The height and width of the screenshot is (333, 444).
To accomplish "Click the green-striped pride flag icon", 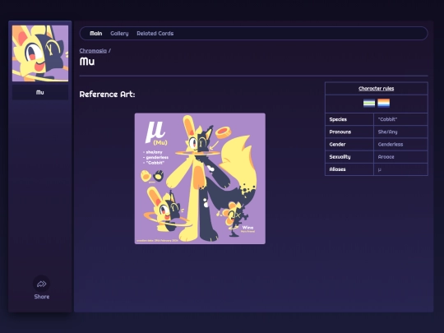I will (x=369, y=103).
